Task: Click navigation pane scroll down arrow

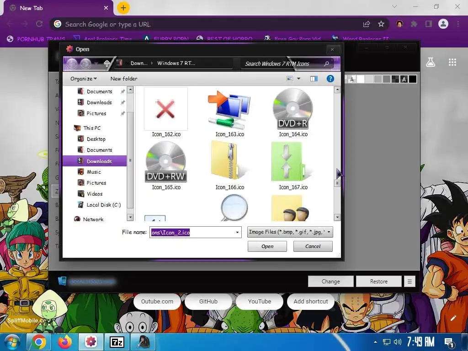Action: pyautogui.click(x=130, y=217)
